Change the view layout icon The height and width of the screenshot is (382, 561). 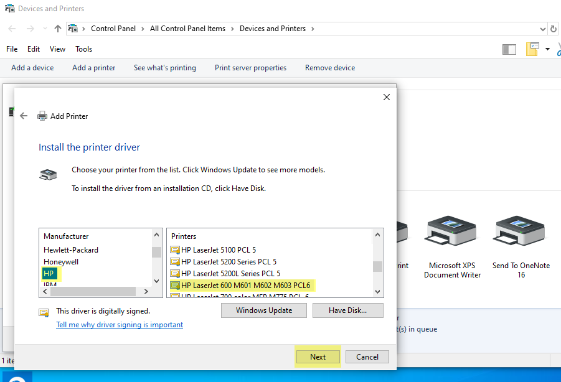532,49
